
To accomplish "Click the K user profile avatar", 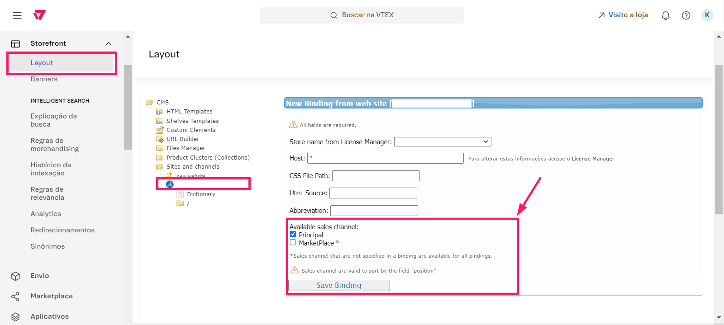I will (707, 15).
